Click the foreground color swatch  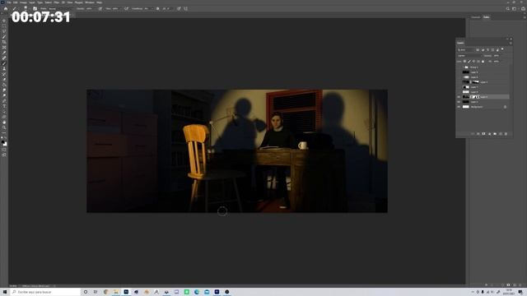point(3,142)
